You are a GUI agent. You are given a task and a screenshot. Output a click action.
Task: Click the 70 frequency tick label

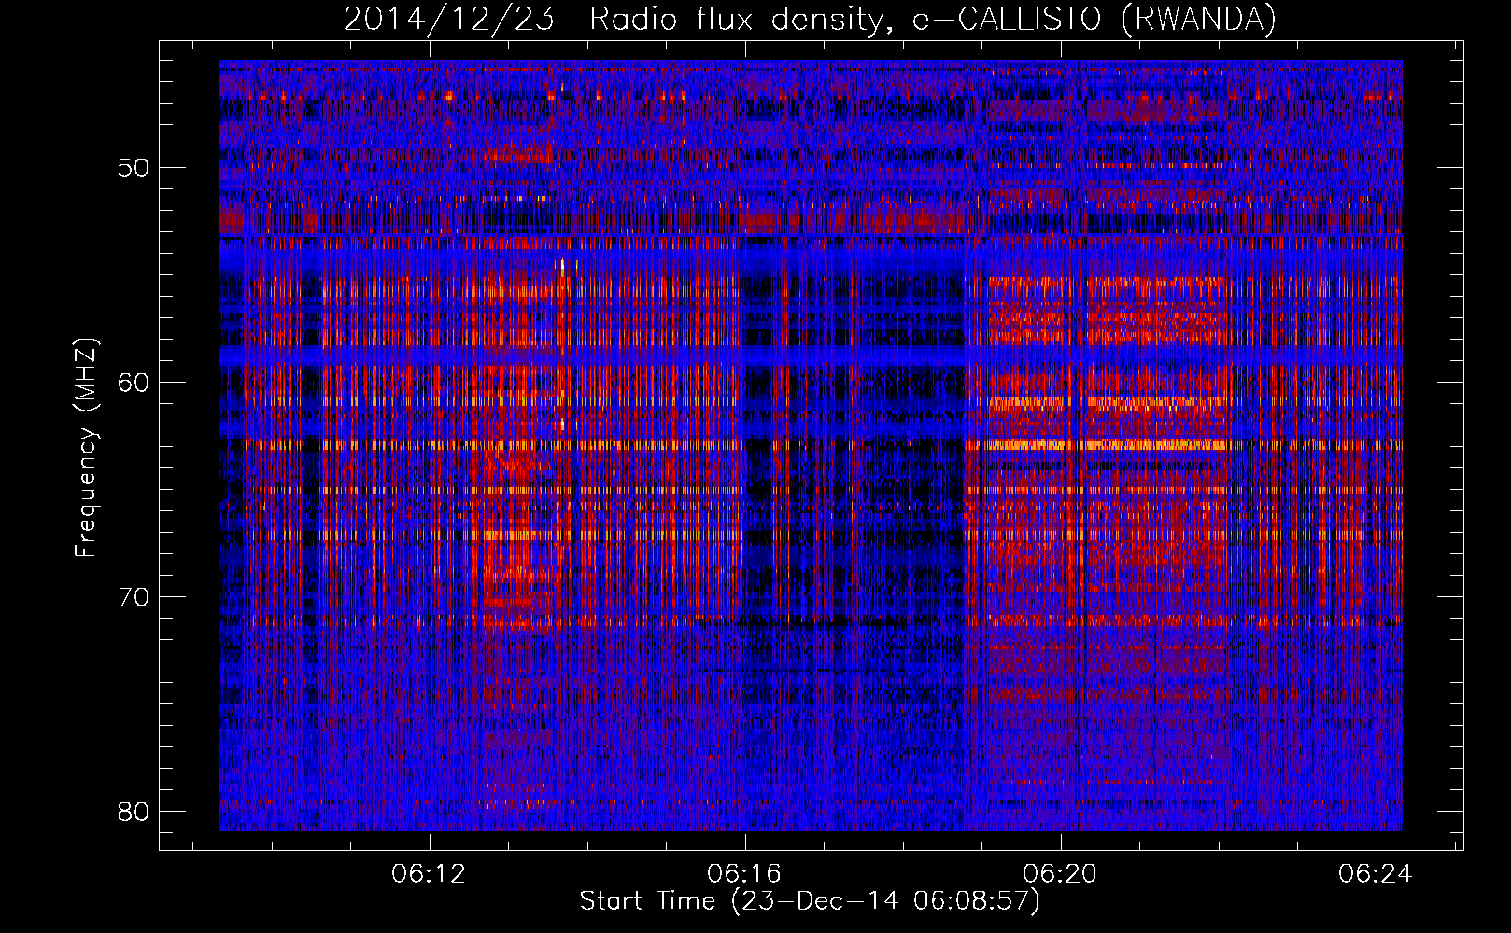coord(134,597)
